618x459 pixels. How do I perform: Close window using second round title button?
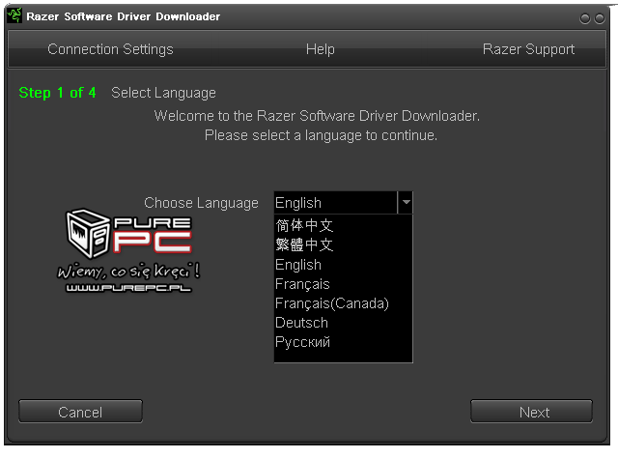point(600,18)
